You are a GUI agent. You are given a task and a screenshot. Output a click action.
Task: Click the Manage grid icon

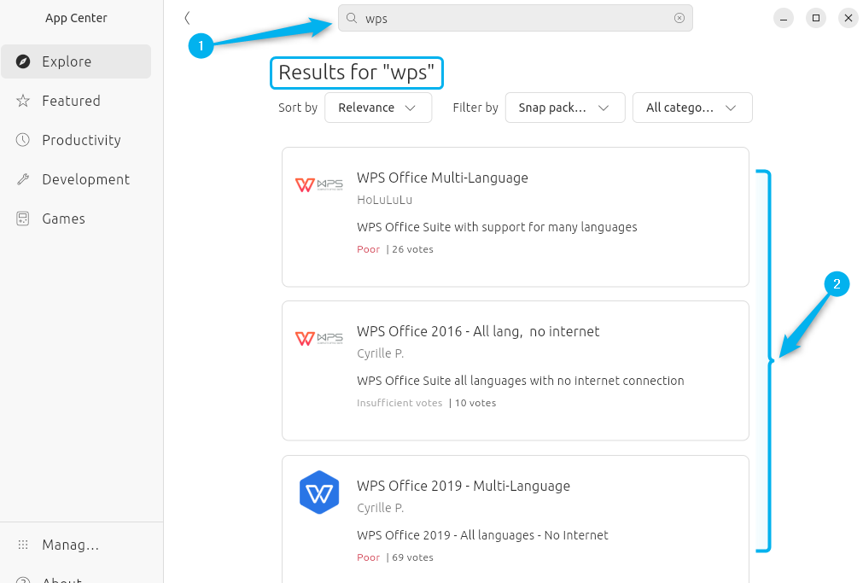[22, 544]
